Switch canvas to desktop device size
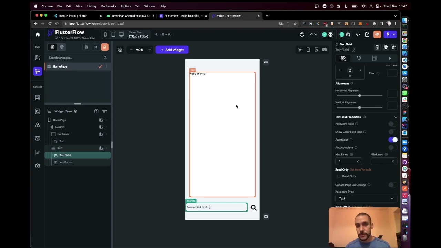The width and height of the screenshot is (441, 248). pyautogui.click(x=121, y=34)
